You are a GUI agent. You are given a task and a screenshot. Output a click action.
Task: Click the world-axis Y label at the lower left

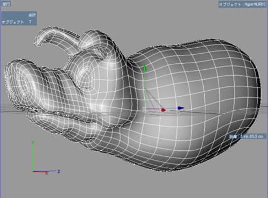pos(33,142)
